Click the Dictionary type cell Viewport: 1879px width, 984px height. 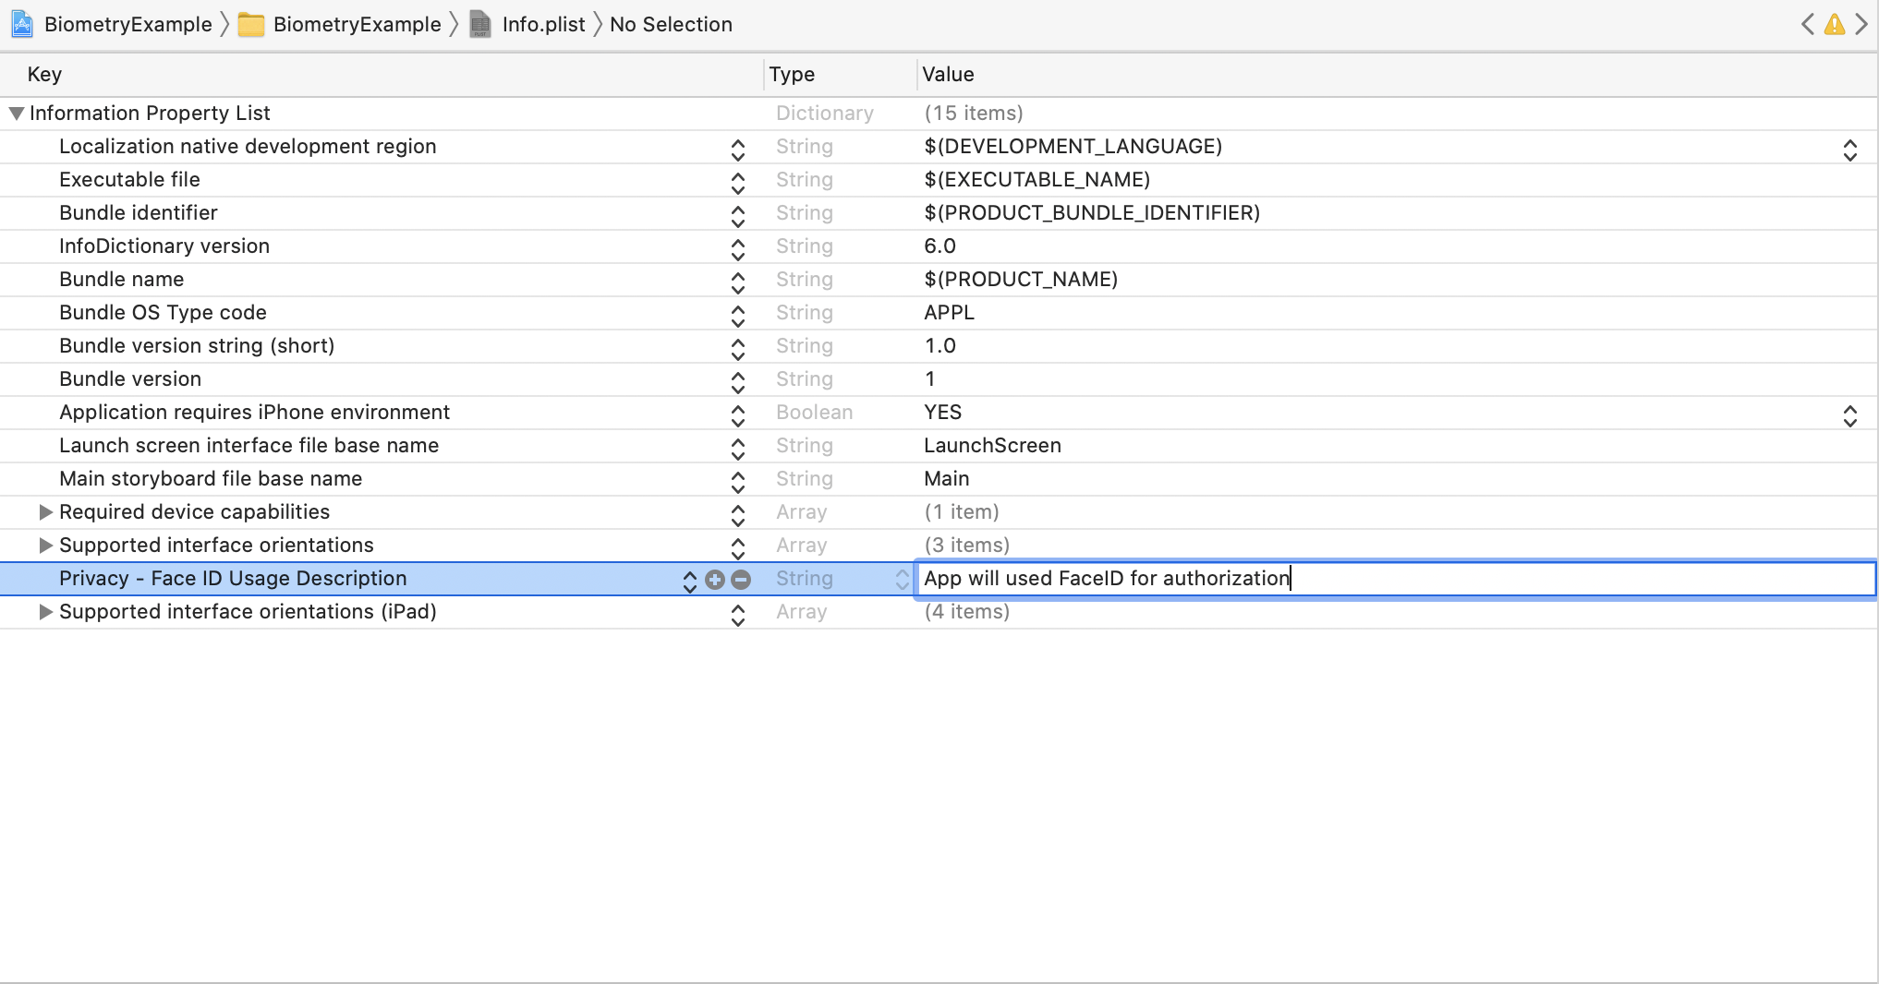(824, 114)
